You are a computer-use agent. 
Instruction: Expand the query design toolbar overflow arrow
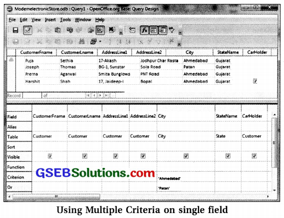[x=180, y=33]
